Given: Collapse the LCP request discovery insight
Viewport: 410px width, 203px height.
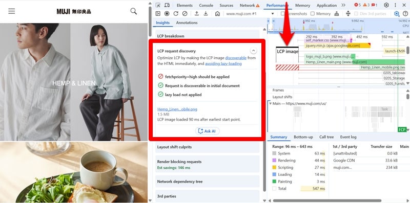Looking at the screenshot, I should 253,50.
